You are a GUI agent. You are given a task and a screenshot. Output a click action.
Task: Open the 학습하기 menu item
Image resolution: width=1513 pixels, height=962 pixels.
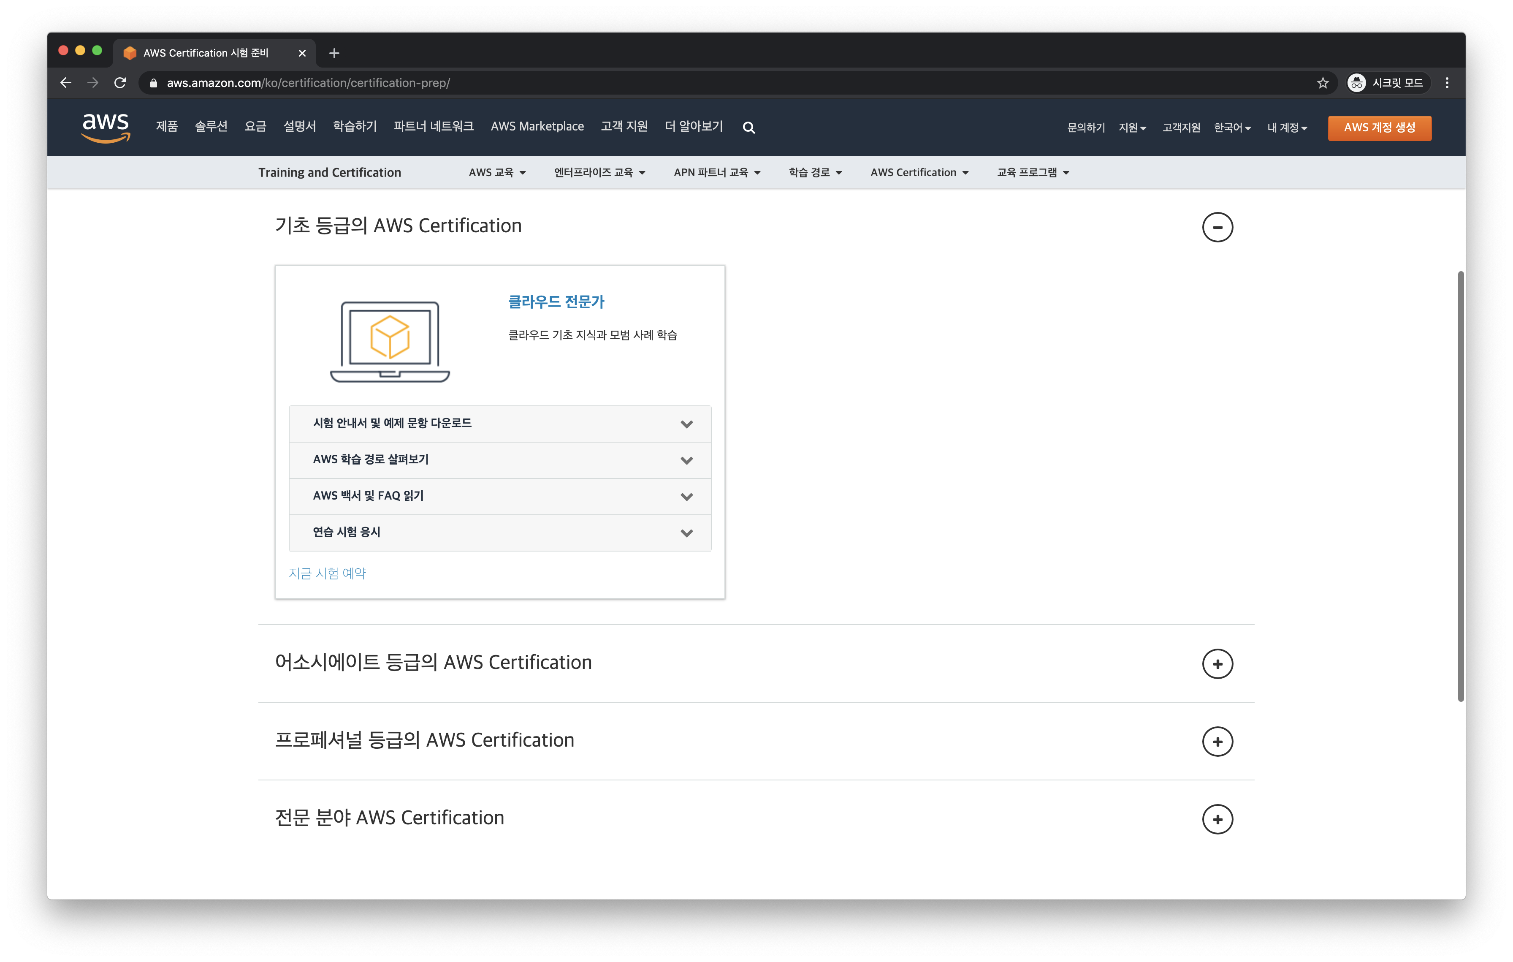tap(354, 126)
